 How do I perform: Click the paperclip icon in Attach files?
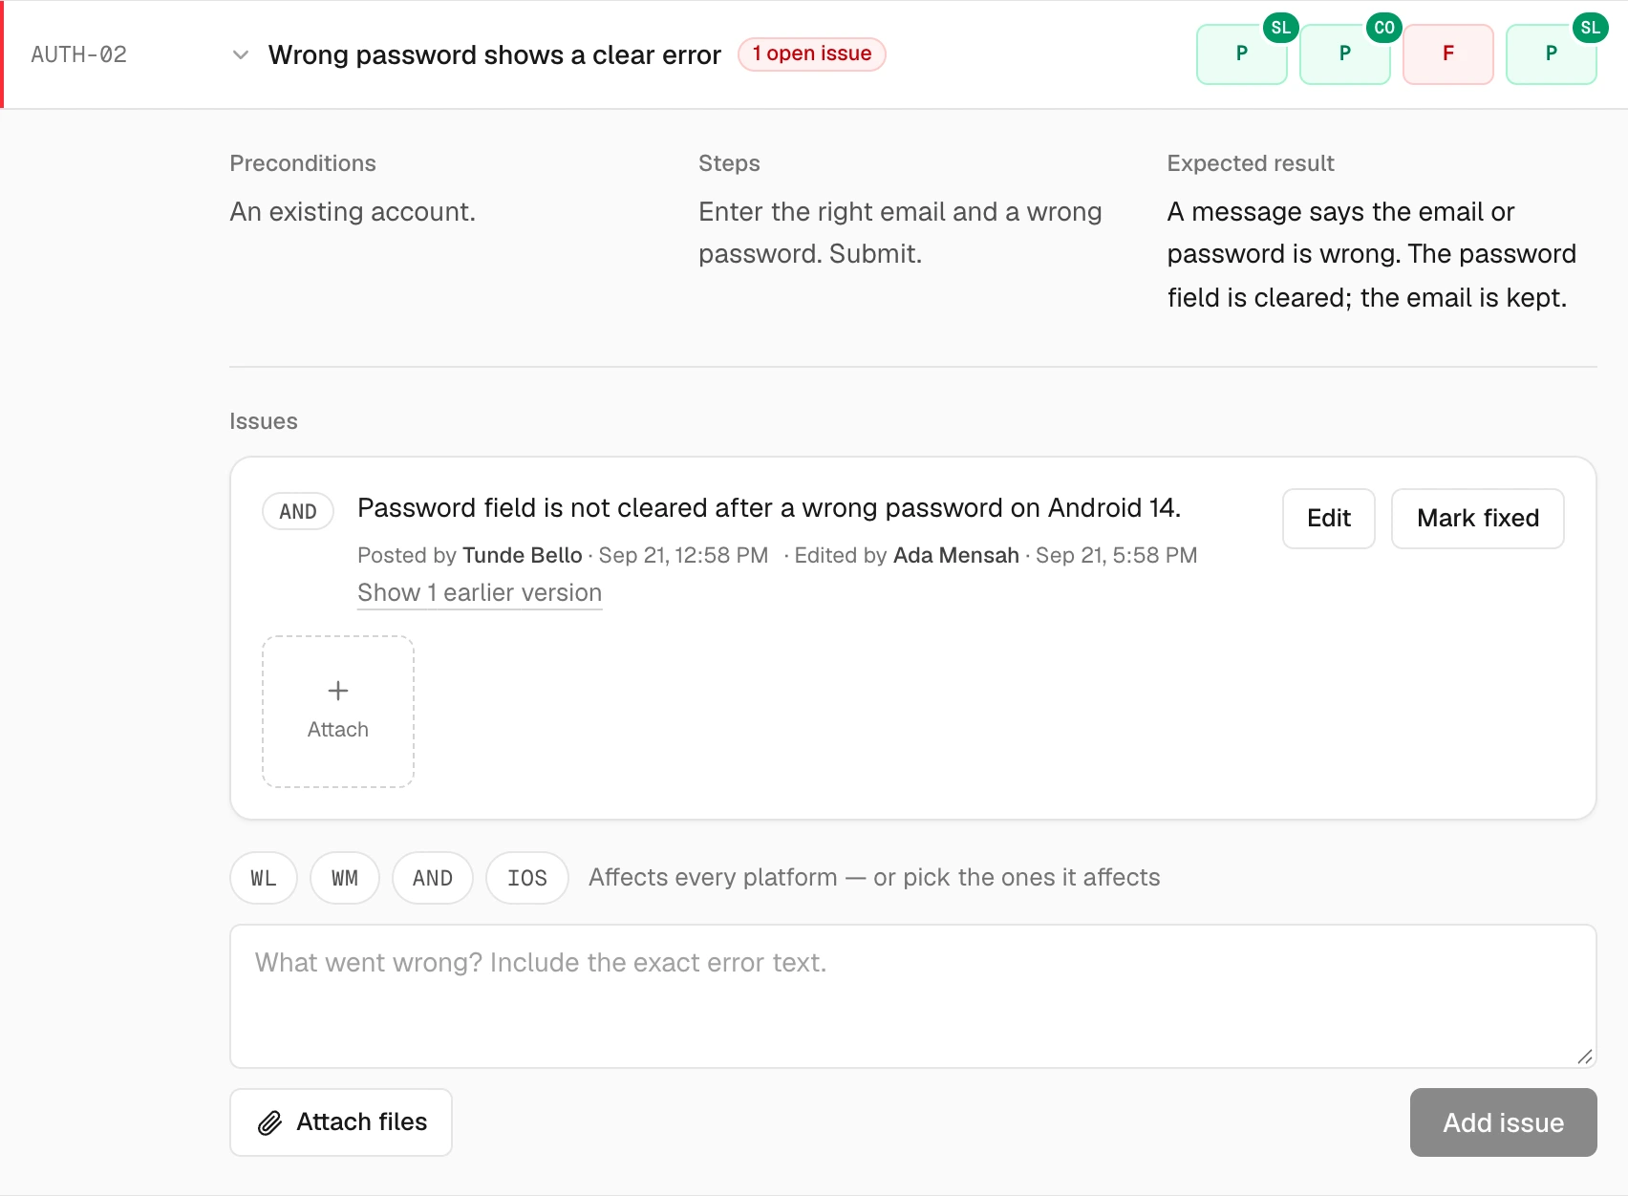pos(270,1122)
